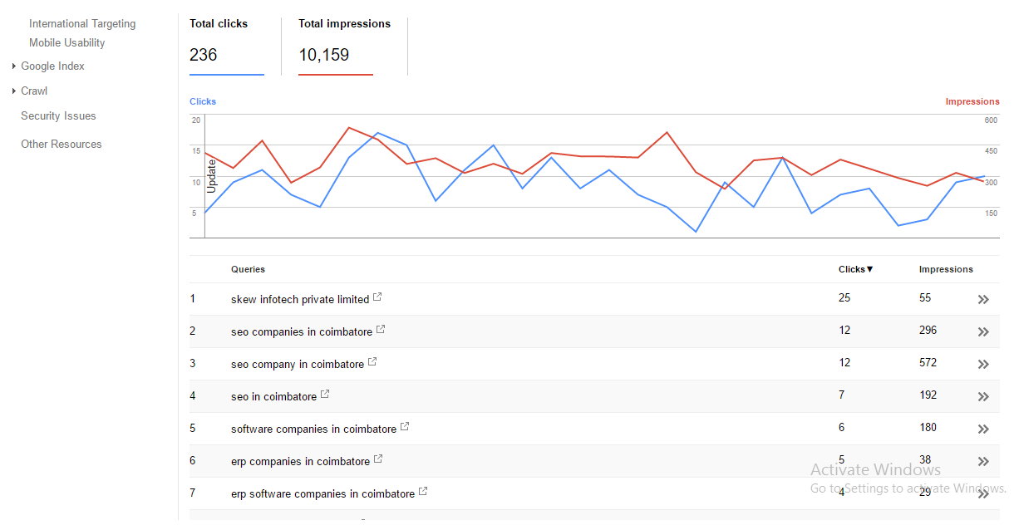
Task: Go to Security Issues page
Action: click(x=58, y=116)
